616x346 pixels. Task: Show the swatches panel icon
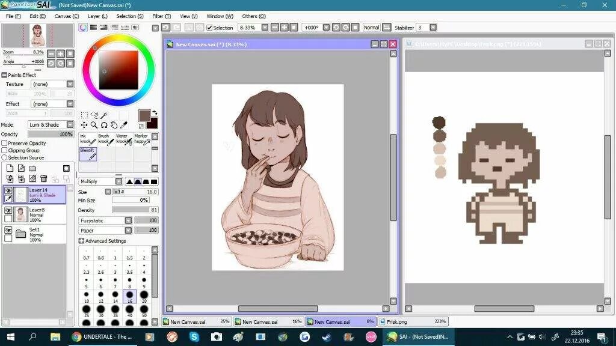tap(125, 28)
